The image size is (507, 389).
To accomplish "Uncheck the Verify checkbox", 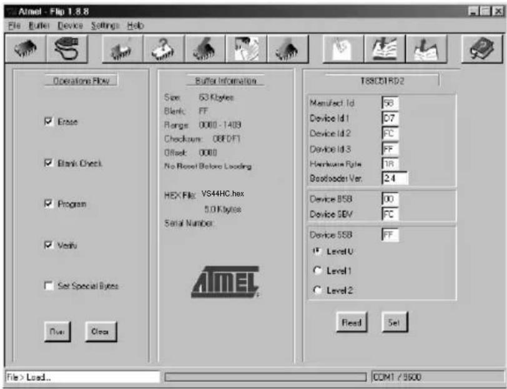I will pos(49,245).
